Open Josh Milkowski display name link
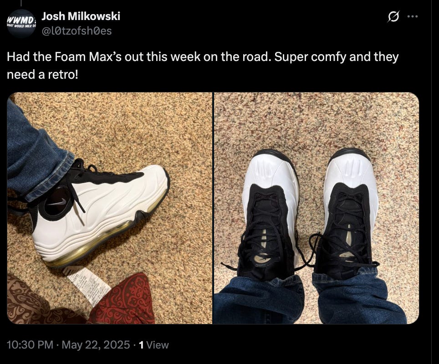Viewport: 439px width, 364px height. coord(81,16)
